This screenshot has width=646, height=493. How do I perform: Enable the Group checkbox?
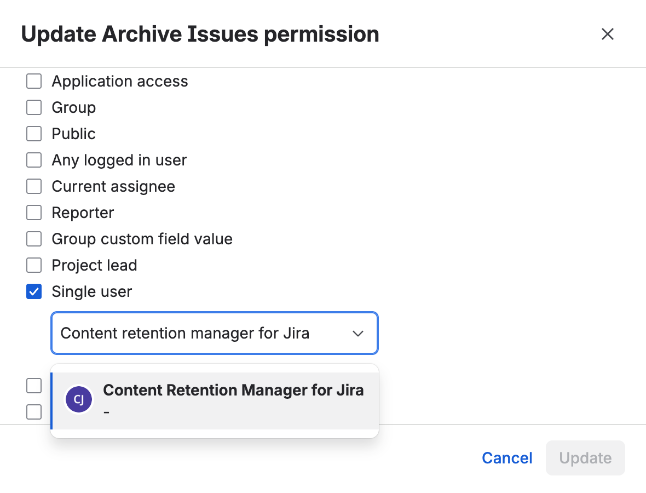point(34,107)
